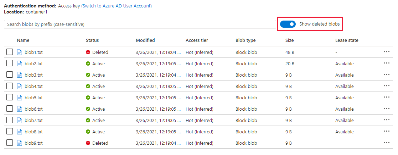Click the file icon next to blob7.txt
This screenshot has width=398, height=155.
click(20, 120)
